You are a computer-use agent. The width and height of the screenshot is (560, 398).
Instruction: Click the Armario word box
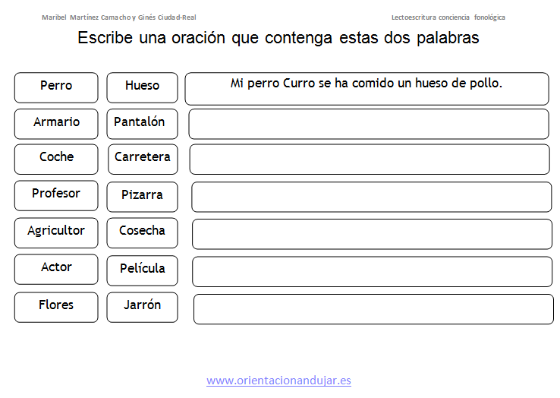pyautogui.click(x=56, y=124)
